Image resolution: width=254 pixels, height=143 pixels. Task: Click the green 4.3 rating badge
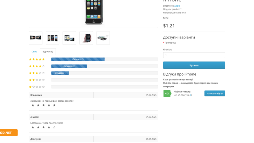pyautogui.click(x=167, y=93)
